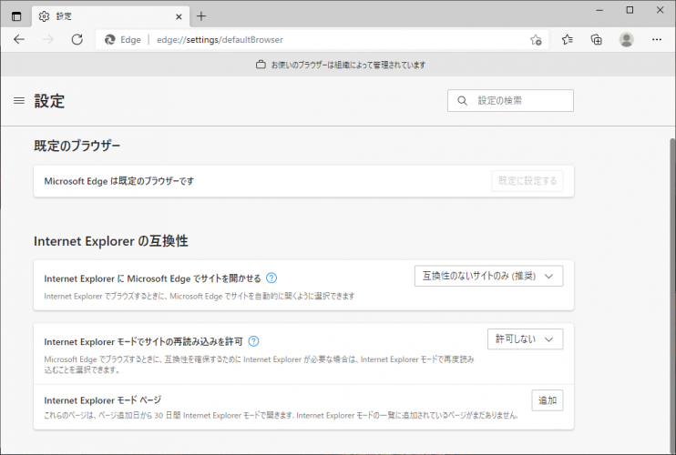Click the 追加 button for IE mode pages
This screenshot has height=455, width=676.
pos(548,400)
